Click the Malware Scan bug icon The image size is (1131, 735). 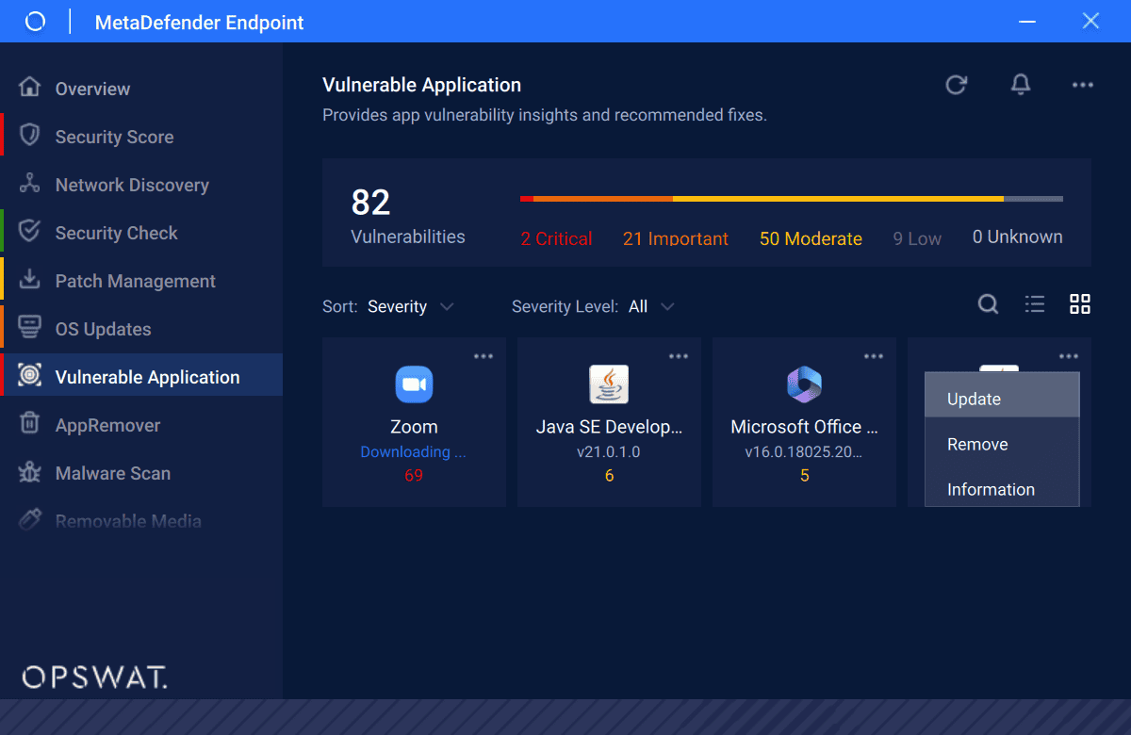[x=30, y=472]
